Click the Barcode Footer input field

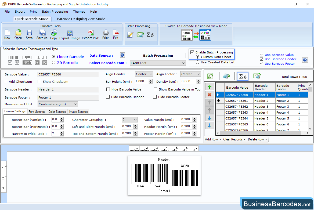[x=68, y=97]
